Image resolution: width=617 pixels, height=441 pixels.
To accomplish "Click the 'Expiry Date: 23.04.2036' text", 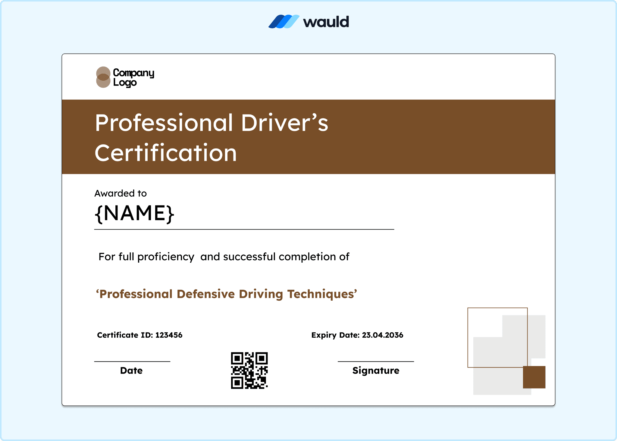I will (357, 335).
